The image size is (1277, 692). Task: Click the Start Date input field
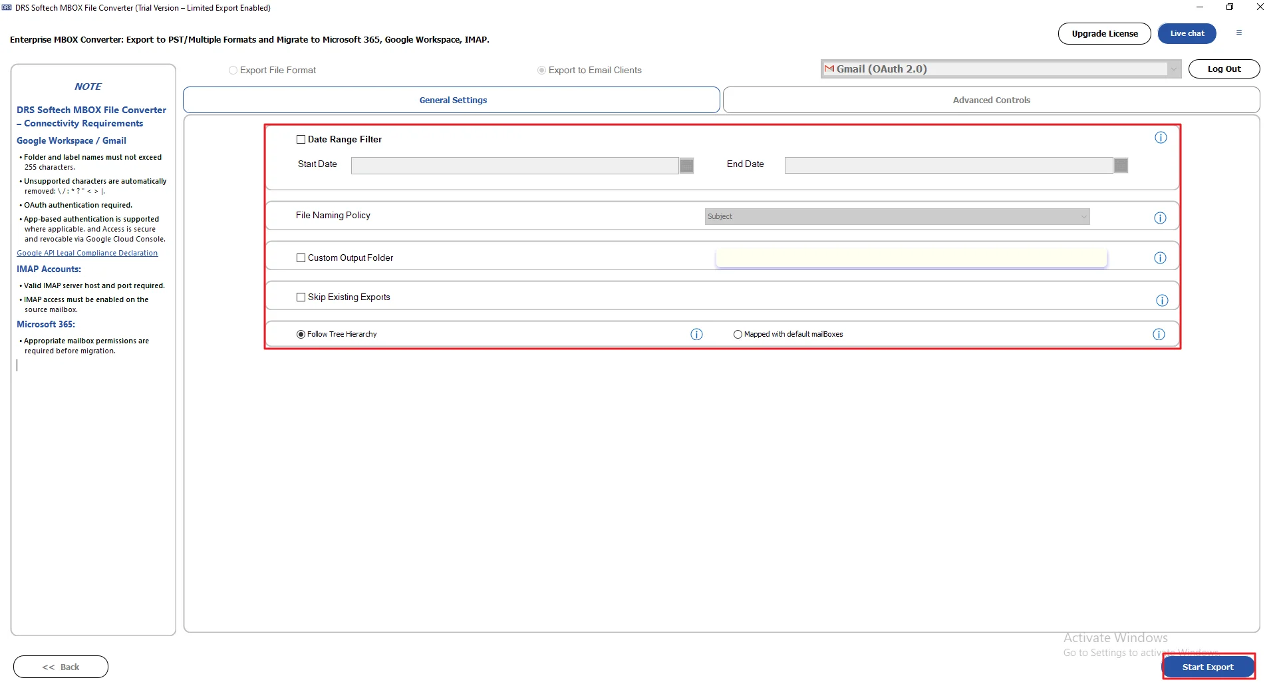(515, 166)
